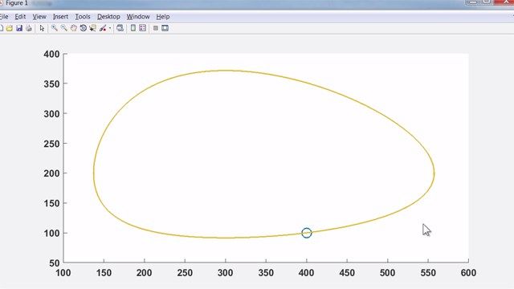Open the View menu

39,16
